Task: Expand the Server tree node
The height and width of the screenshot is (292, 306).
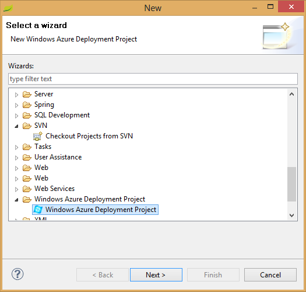Action: tap(16, 95)
